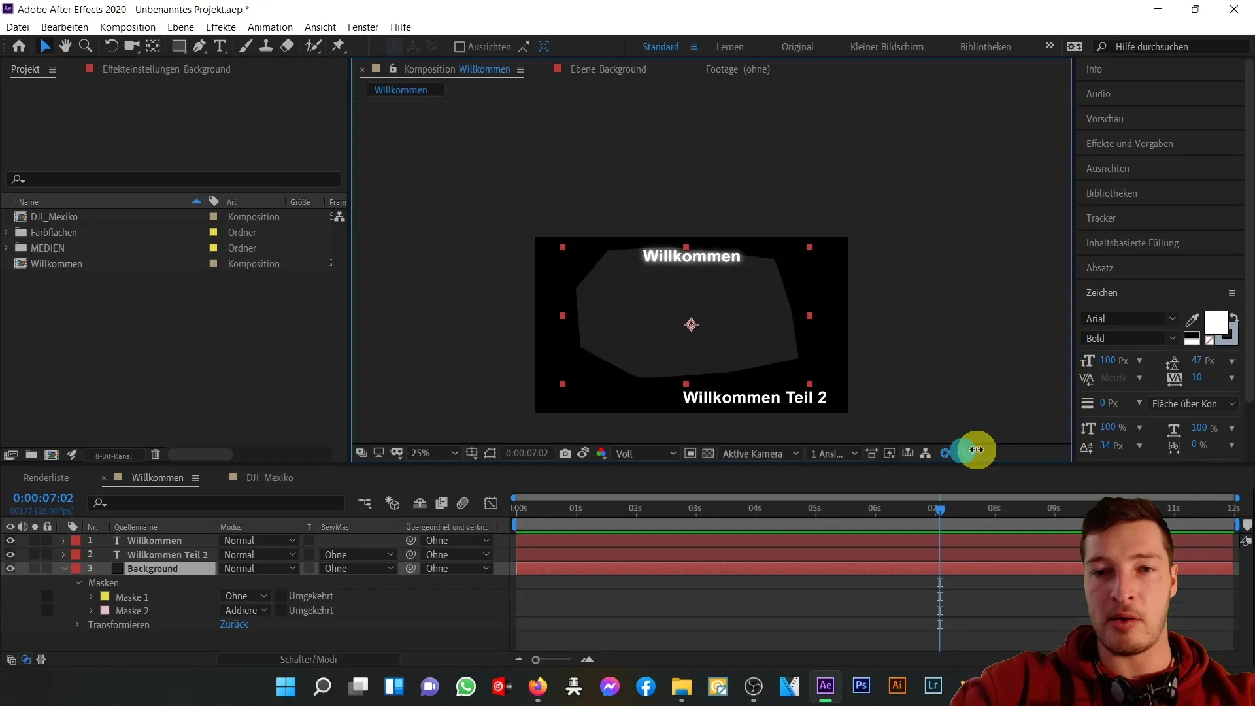This screenshot has width=1255, height=706.
Task: Click the Type tool icon
Action: point(220,46)
